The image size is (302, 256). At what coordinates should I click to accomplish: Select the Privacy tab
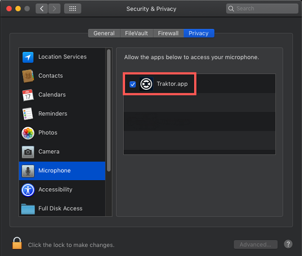(x=198, y=33)
